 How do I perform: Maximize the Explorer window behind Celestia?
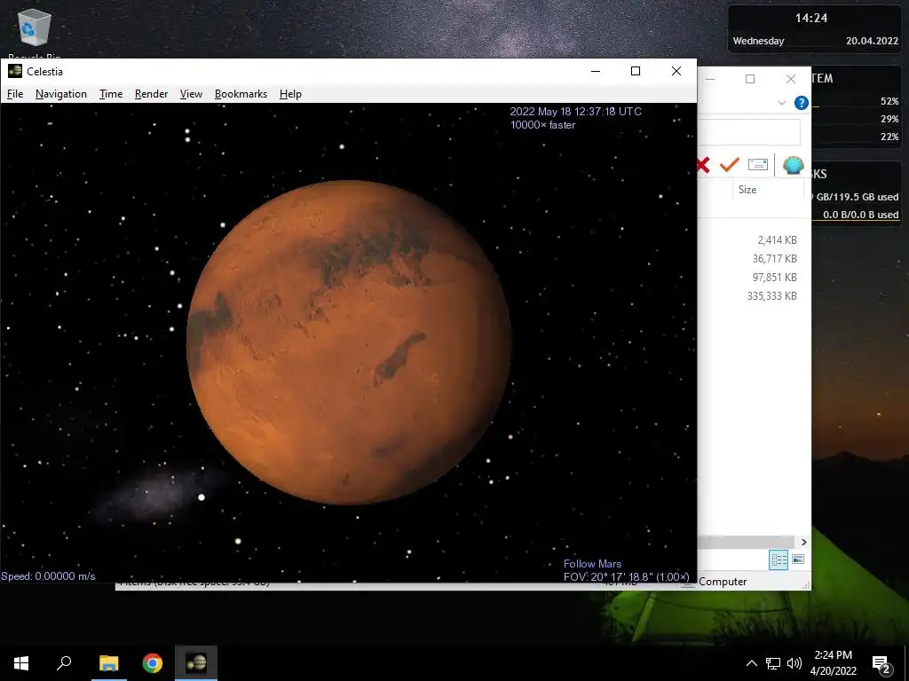point(750,79)
